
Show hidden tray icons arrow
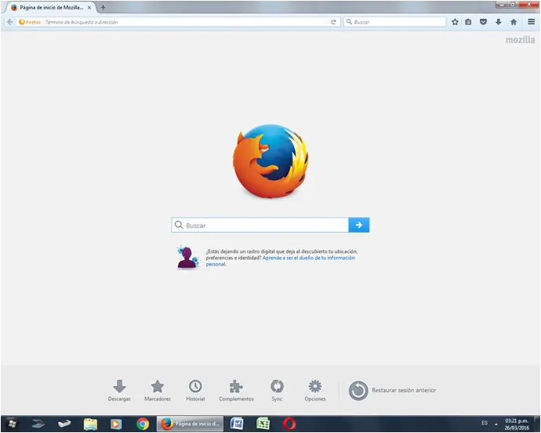click(x=496, y=424)
